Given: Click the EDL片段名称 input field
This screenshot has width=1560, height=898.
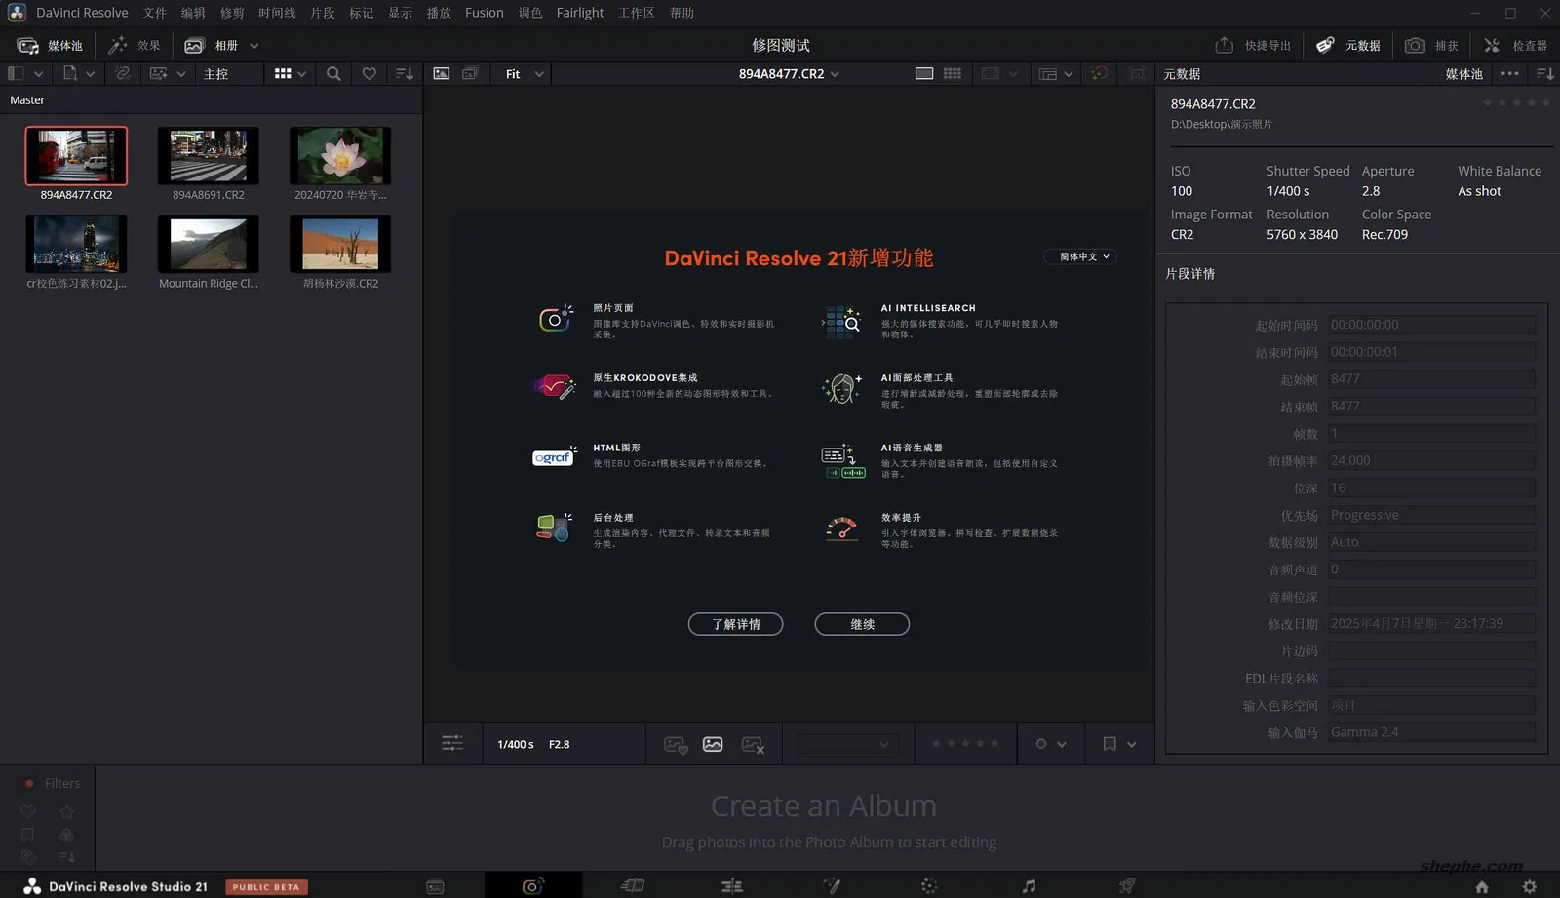Looking at the screenshot, I should point(1432,678).
